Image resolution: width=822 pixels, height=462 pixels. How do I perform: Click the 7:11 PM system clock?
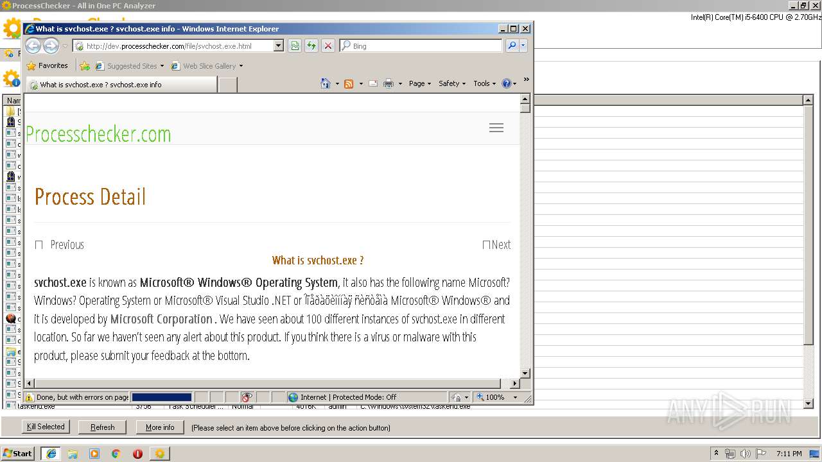coord(789,453)
